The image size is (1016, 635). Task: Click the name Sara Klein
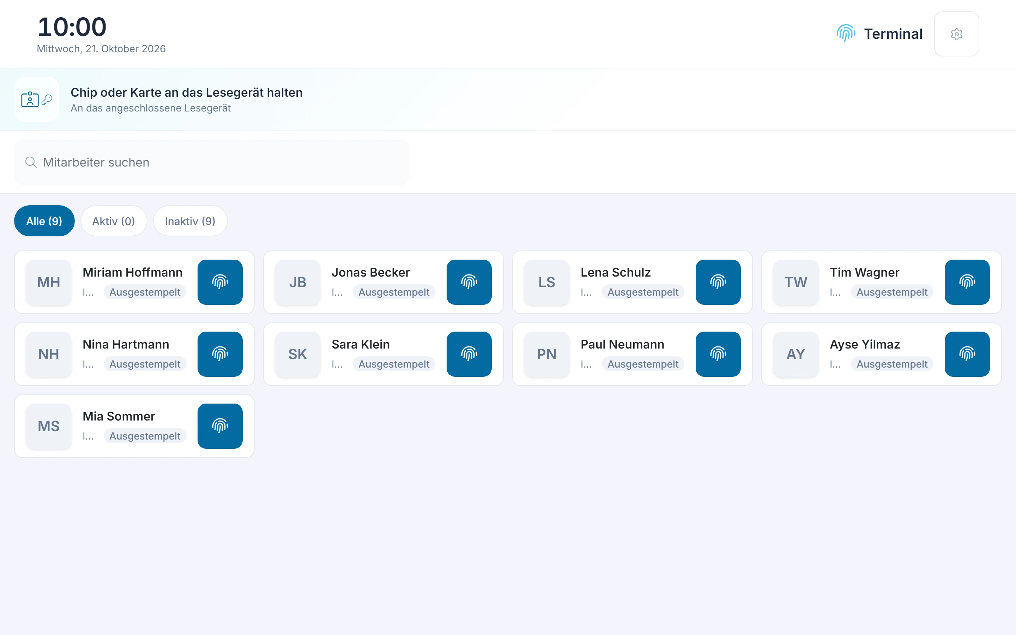(361, 344)
